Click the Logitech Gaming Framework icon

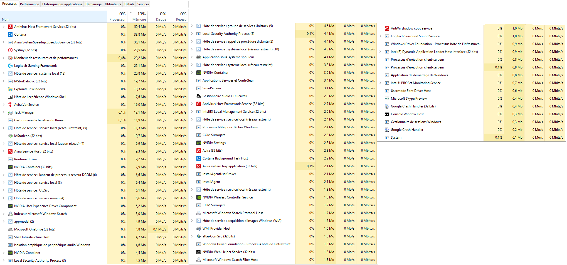click(10, 66)
